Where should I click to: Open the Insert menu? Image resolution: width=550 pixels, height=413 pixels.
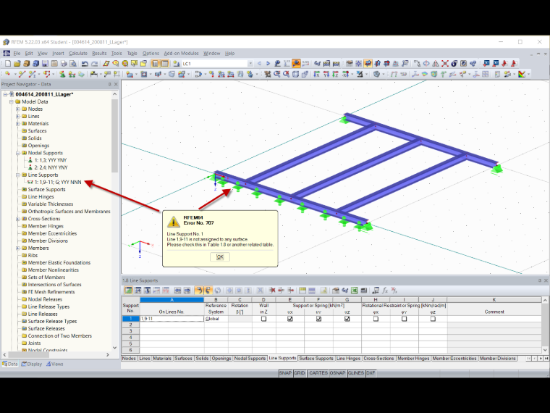click(58, 54)
